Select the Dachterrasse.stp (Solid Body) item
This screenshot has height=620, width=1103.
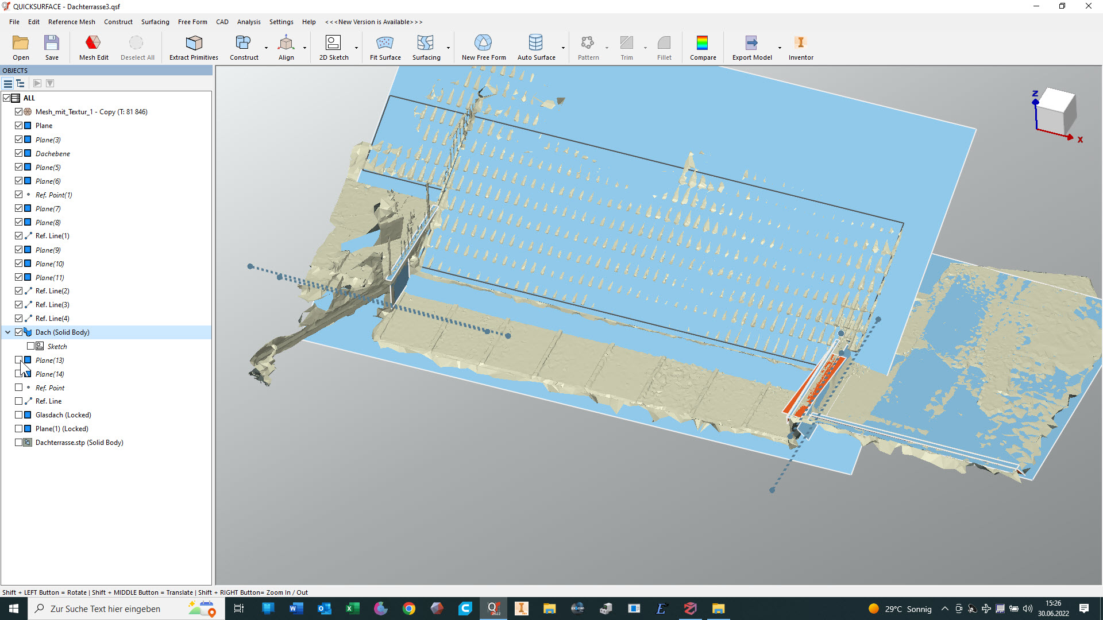pyautogui.click(x=79, y=443)
